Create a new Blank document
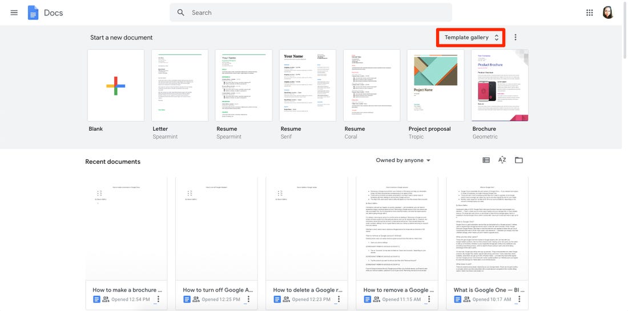Image resolution: width=628 pixels, height=311 pixels. click(116, 85)
